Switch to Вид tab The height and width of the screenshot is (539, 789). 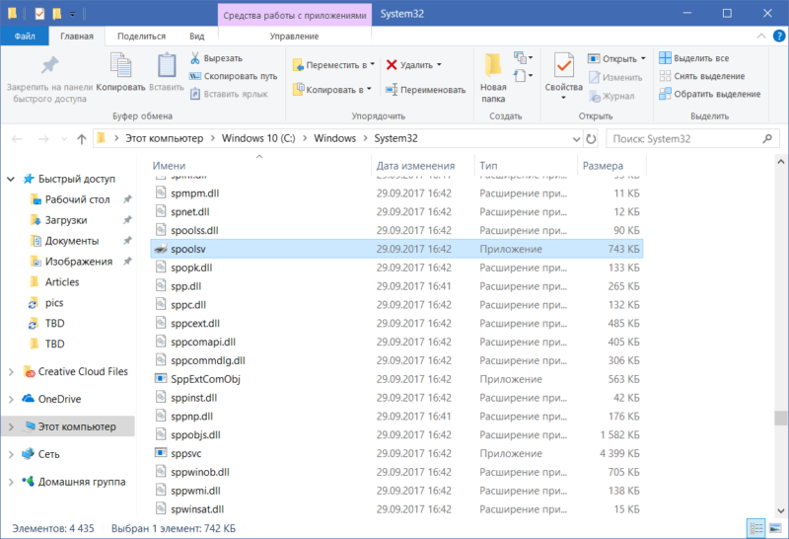[x=196, y=37]
